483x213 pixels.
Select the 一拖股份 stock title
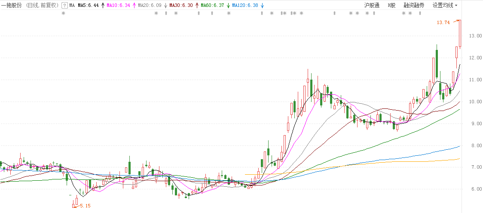12,6
